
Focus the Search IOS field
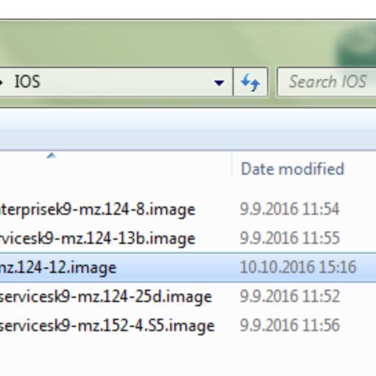point(327,82)
